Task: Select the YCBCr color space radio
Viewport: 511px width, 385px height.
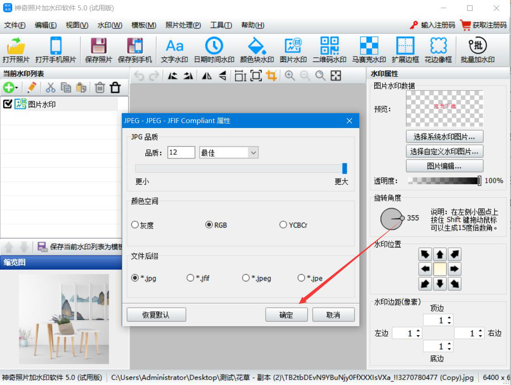Action: (283, 225)
